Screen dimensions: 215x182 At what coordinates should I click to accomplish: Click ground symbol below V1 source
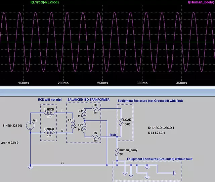pyautogui.click(x=30, y=168)
